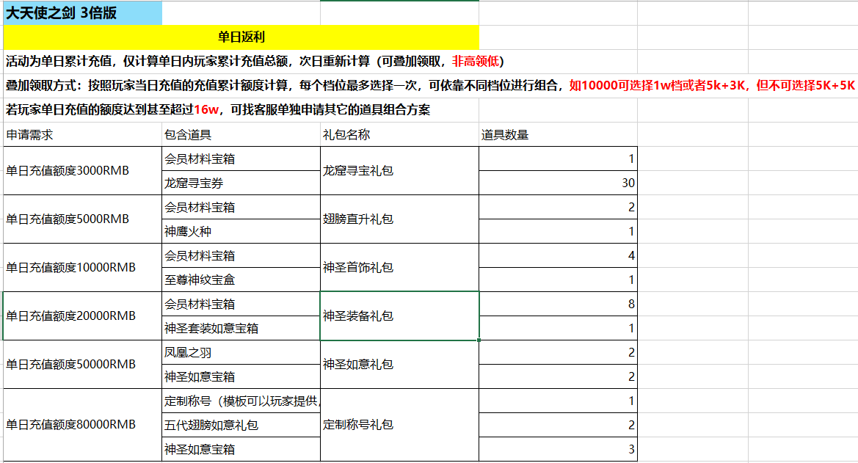
Task: Click the selected 神圣装备礼包 cell
Action: [399, 316]
